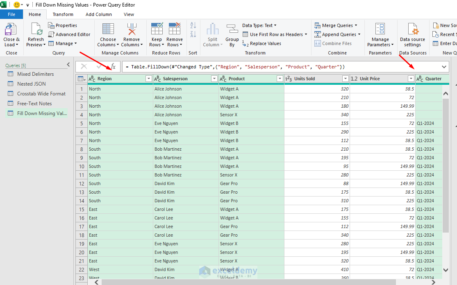Click the ABC data type icon on Region column
This screenshot has width=457, height=285.
coord(92,79)
